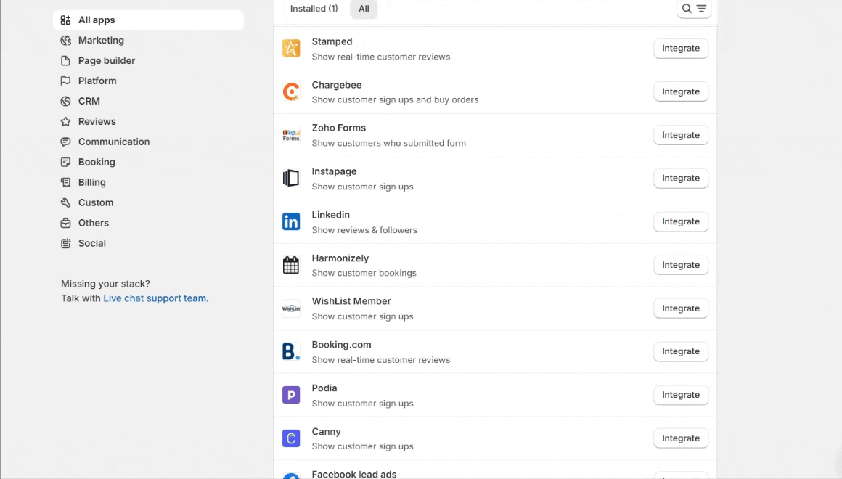Click the search magnifier icon

pos(686,9)
